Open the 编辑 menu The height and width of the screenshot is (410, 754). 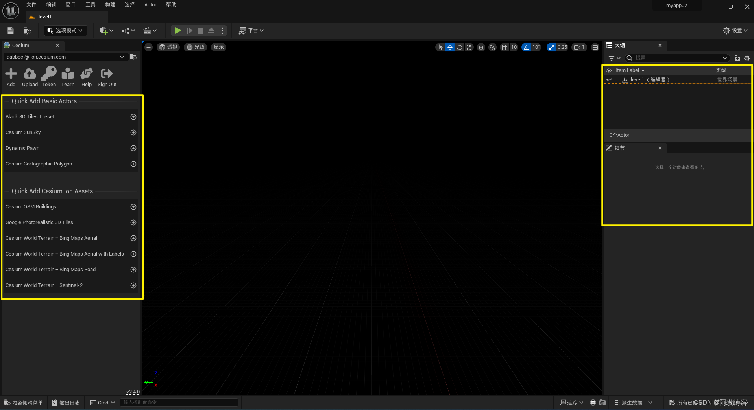(51, 5)
